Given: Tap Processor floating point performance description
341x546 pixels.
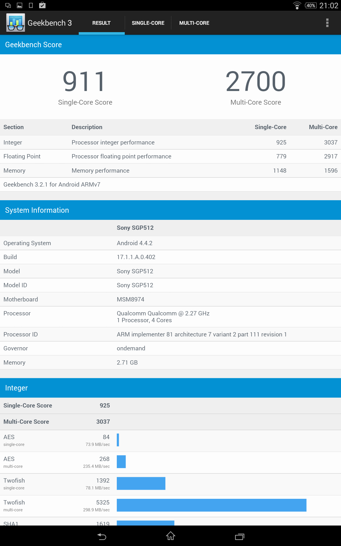Looking at the screenshot, I should (x=121, y=156).
